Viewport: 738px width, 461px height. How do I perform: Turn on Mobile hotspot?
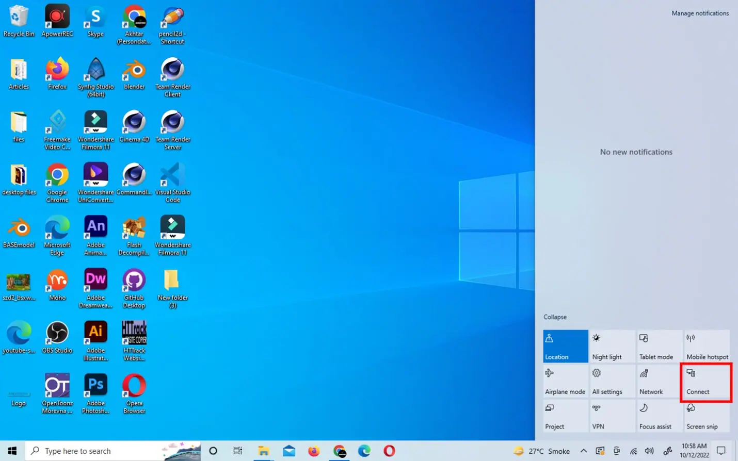pos(707,346)
